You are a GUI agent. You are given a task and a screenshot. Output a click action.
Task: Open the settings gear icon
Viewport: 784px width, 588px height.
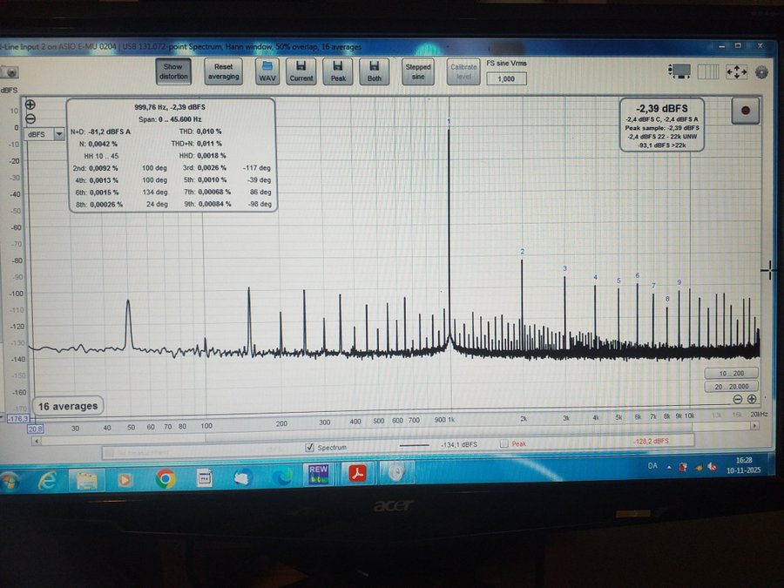pyautogui.click(x=761, y=72)
